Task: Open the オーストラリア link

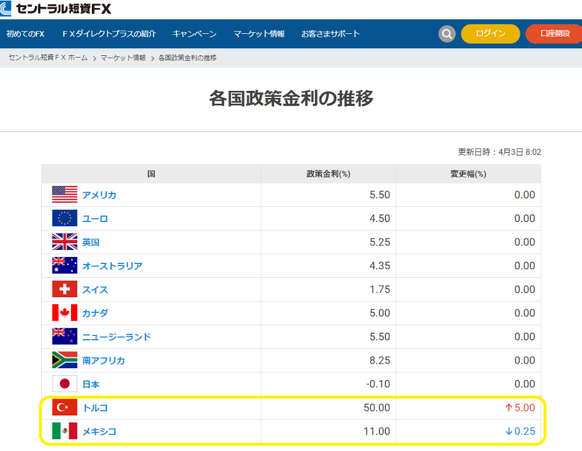Action: click(112, 266)
